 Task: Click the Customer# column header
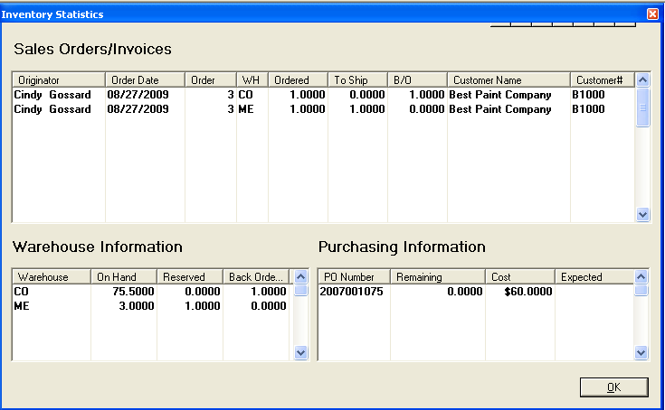[x=602, y=80]
